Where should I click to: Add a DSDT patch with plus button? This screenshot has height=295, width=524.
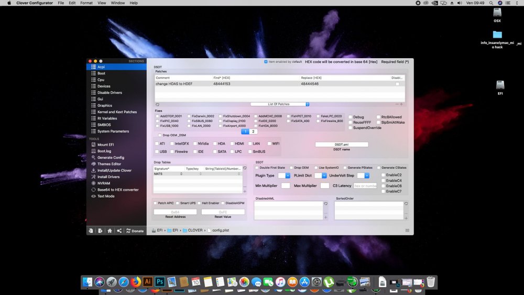[401, 104]
